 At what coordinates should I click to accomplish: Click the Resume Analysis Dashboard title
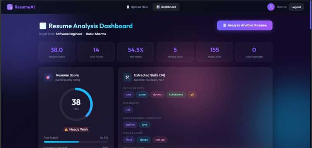click(91, 26)
